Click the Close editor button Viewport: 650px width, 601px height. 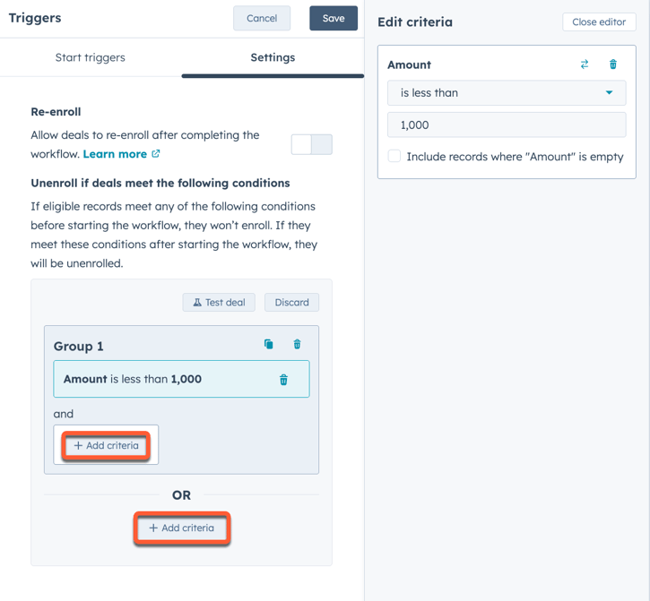coord(599,22)
